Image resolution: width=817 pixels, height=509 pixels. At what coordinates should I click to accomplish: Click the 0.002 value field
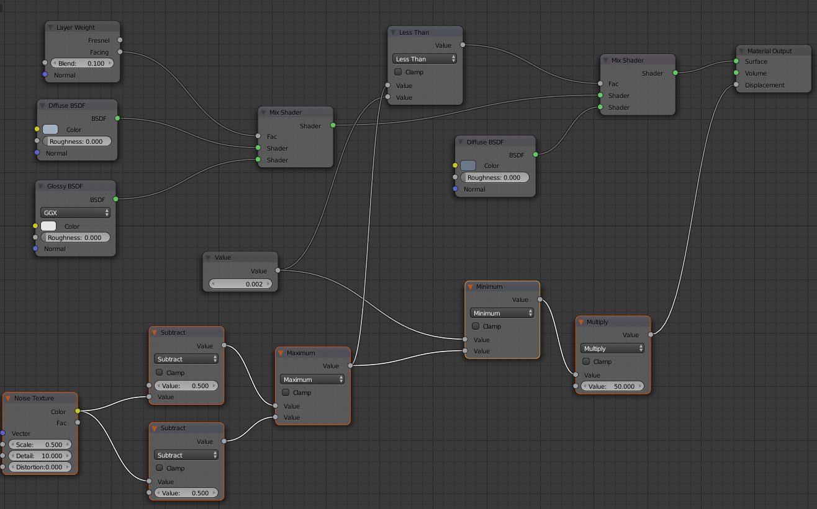click(x=240, y=284)
